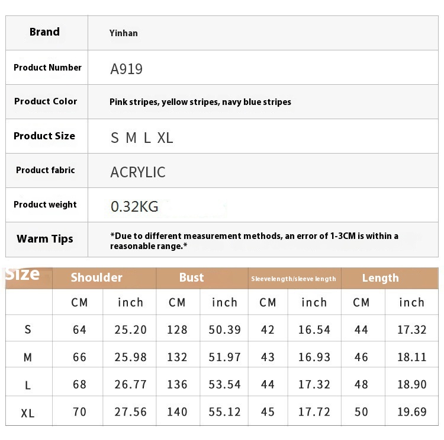The height and width of the screenshot is (440, 444).
Task: Click the measurement error note text
Action: point(254,241)
